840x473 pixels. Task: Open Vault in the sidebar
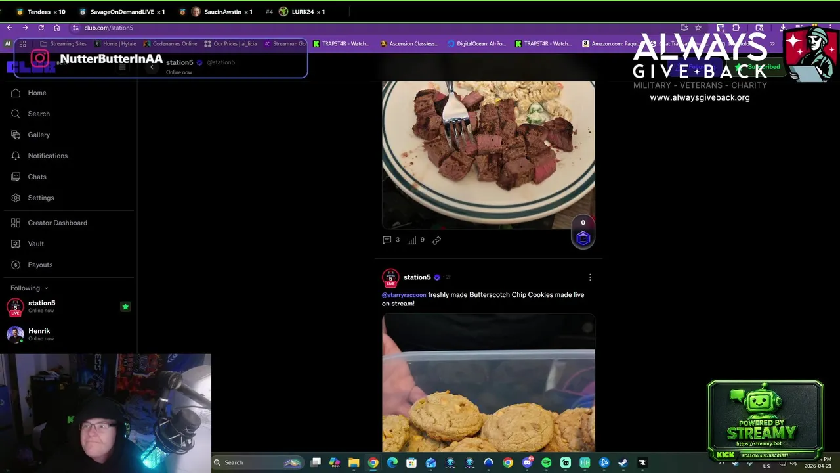click(28, 244)
